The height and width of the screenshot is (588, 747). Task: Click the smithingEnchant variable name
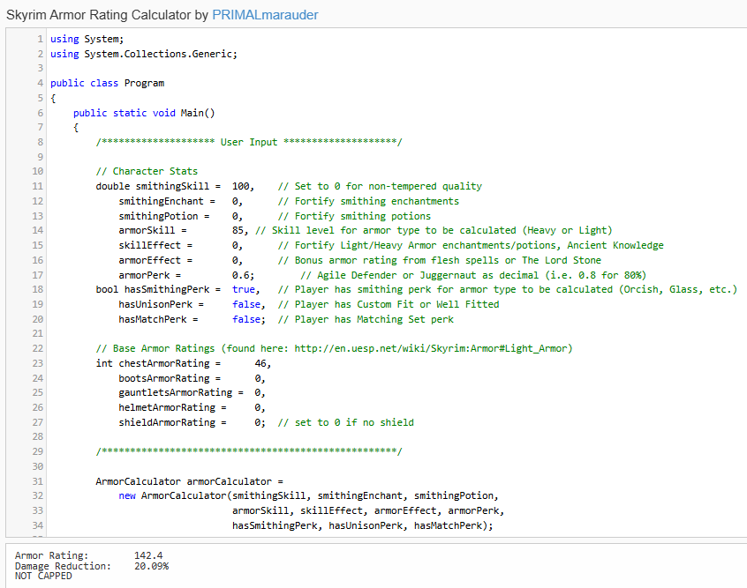[x=161, y=201]
